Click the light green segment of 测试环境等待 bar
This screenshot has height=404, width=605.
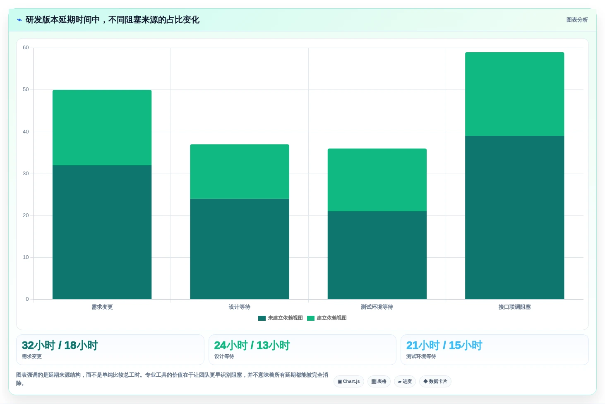tap(377, 180)
